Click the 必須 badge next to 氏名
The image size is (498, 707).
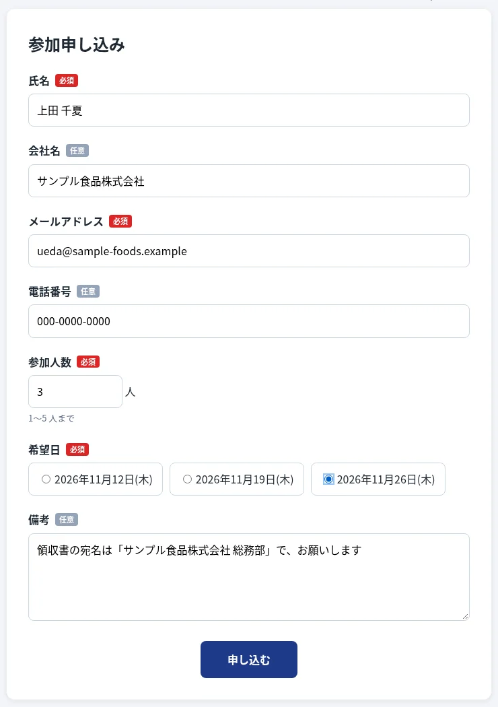point(67,81)
